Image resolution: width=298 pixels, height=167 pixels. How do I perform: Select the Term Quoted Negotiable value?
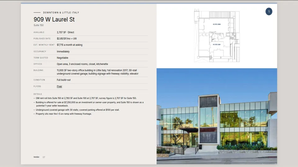coord(62,58)
